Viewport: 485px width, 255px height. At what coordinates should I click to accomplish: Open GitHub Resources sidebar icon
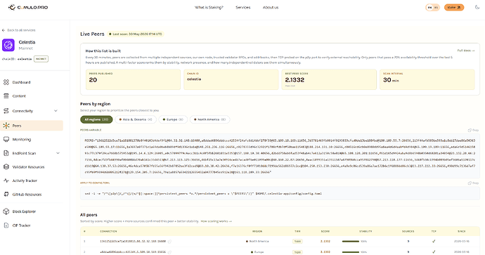6,195
